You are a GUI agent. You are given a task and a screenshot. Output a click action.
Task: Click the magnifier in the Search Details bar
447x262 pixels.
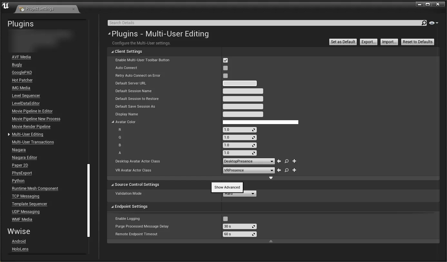pos(424,23)
